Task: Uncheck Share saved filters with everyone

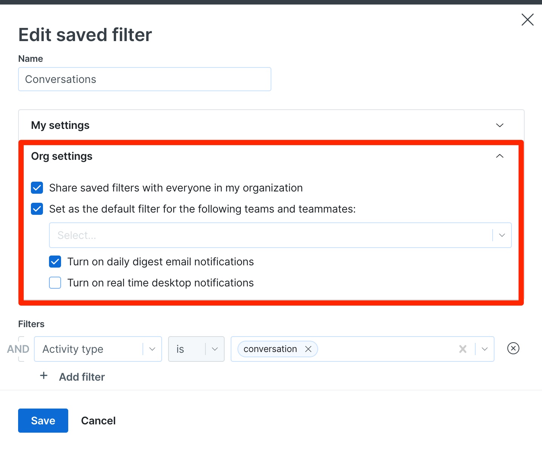Action: pyautogui.click(x=37, y=188)
